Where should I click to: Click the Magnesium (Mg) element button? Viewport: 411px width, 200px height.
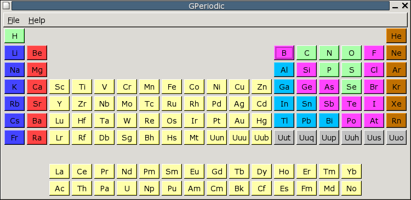click(x=37, y=70)
